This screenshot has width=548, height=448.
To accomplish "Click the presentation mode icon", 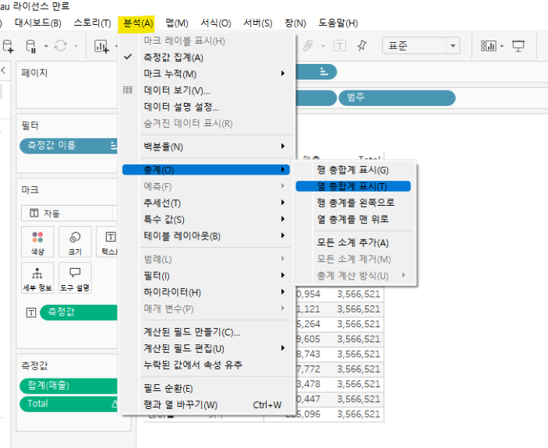I will point(518,46).
